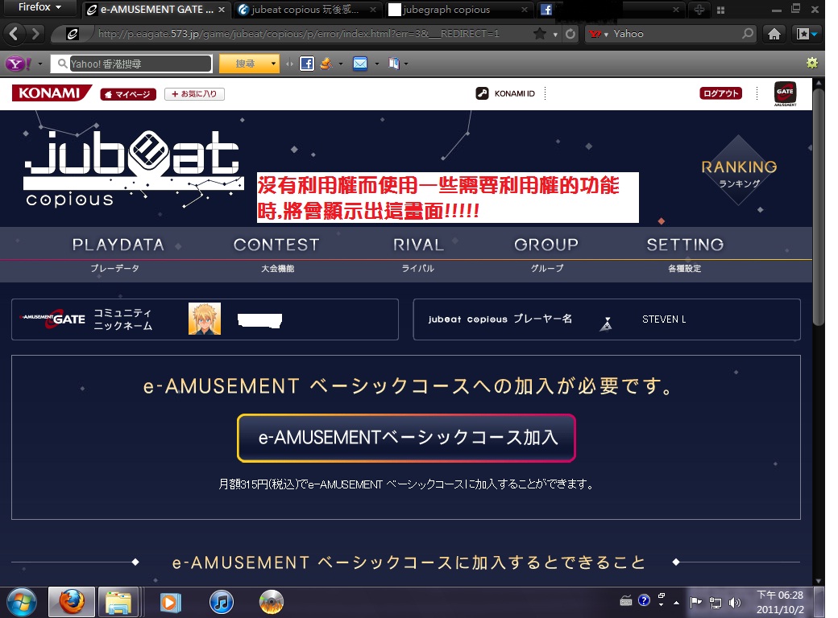Open the Yahoo toolbar Y! logo
Screen dimensions: 838x618
pyautogui.click(x=18, y=64)
